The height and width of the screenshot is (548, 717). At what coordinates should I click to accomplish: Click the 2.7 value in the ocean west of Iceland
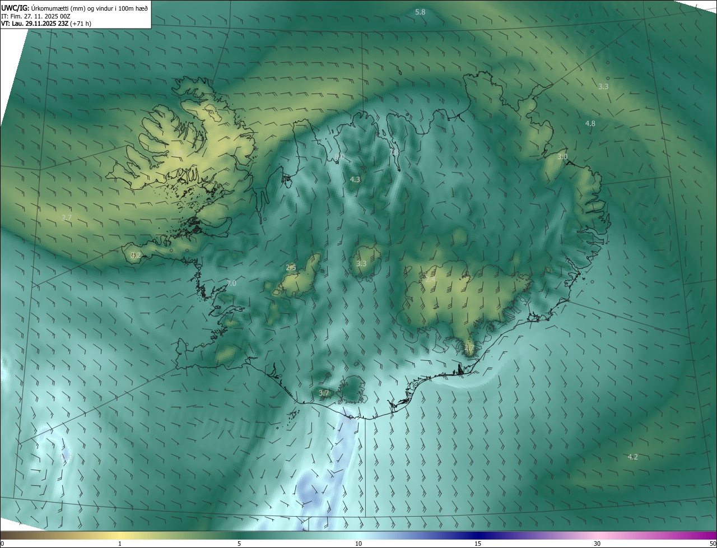pyautogui.click(x=67, y=217)
